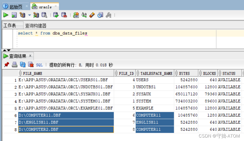This screenshot has width=244, height=141.
Task: Expand editor using the down triangle splitter arrow
Action: click(9, 50)
